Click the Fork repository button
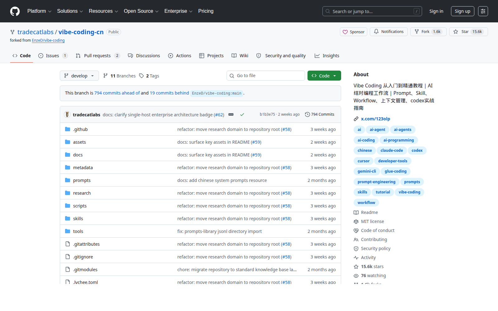This screenshot has height=311, width=498. pos(428,32)
